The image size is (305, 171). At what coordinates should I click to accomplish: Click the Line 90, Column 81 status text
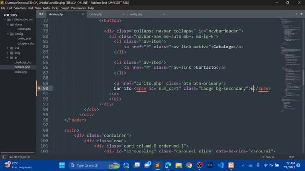pyautogui.click(x=20, y=157)
